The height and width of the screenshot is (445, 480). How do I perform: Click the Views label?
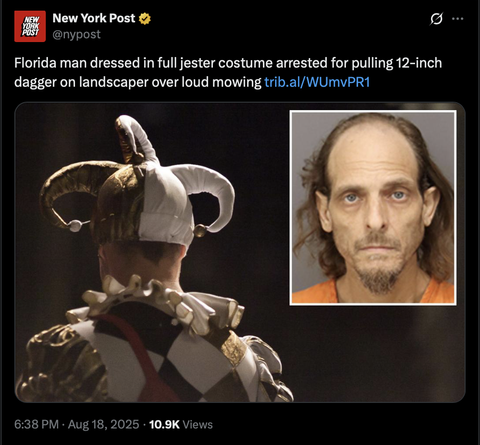[197, 424]
